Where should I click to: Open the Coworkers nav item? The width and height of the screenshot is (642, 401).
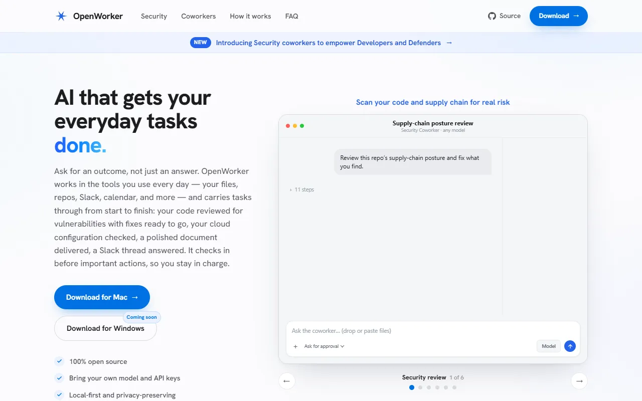coord(199,16)
